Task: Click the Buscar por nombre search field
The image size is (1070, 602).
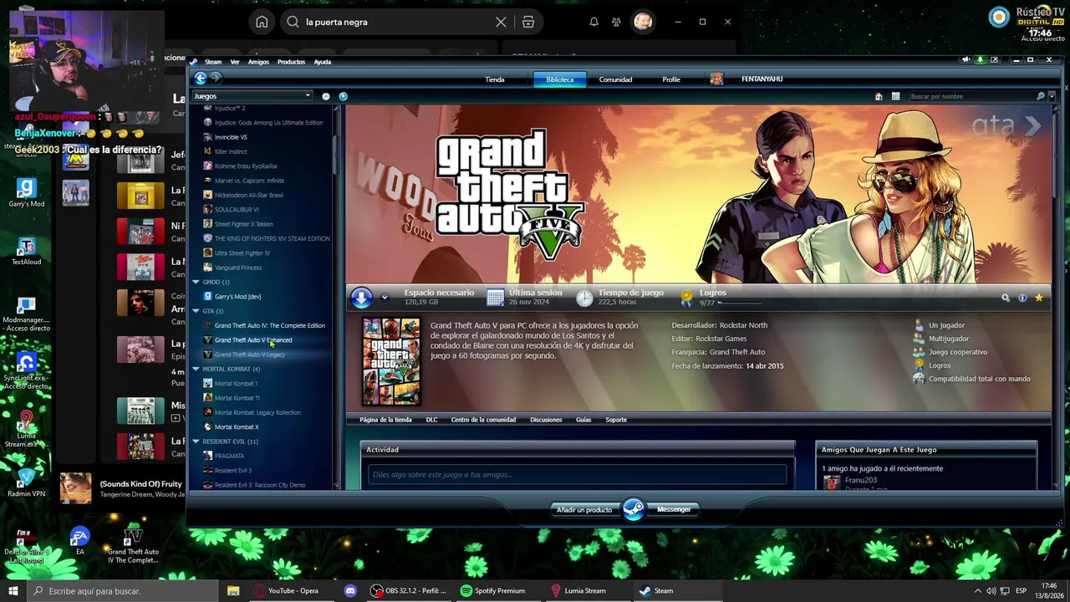Action: tap(971, 96)
